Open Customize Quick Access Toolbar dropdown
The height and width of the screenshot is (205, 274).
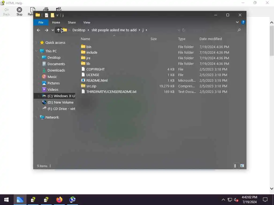(x=57, y=15)
